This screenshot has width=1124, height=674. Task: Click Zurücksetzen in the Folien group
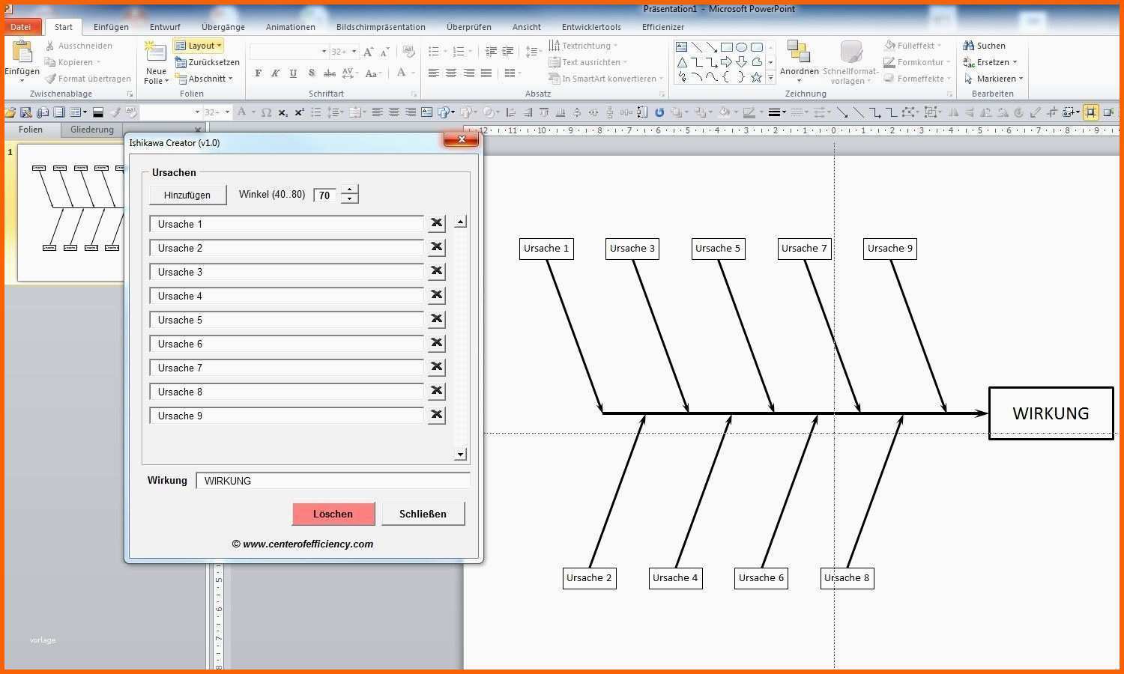tap(208, 62)
